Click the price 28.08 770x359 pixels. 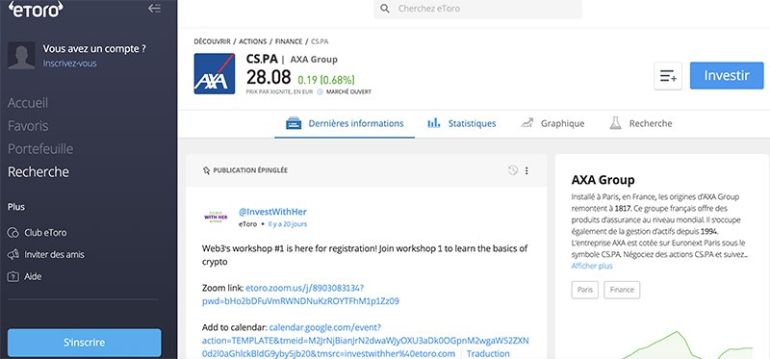point(269,77)
